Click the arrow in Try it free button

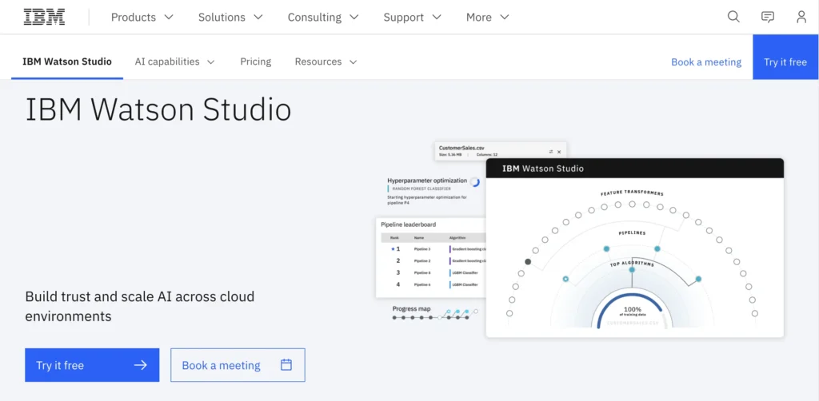tap(141, 365)
